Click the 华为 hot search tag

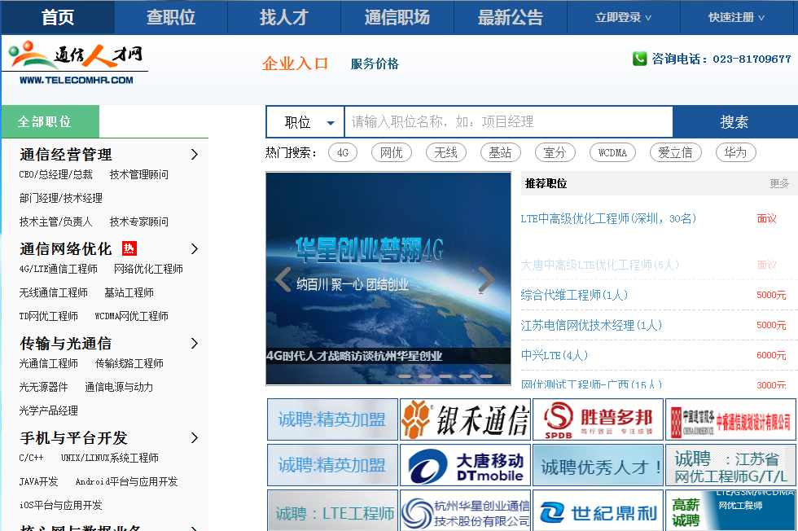click(x=735, y=152)
